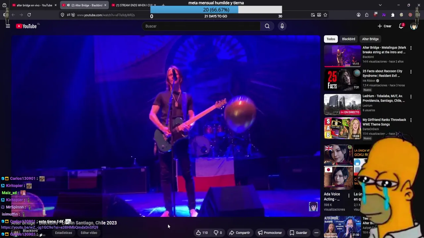Start voice search with the microphone
Image resolution: width=424 pixels, height=238 pixels.
click(x=282, y=26)
